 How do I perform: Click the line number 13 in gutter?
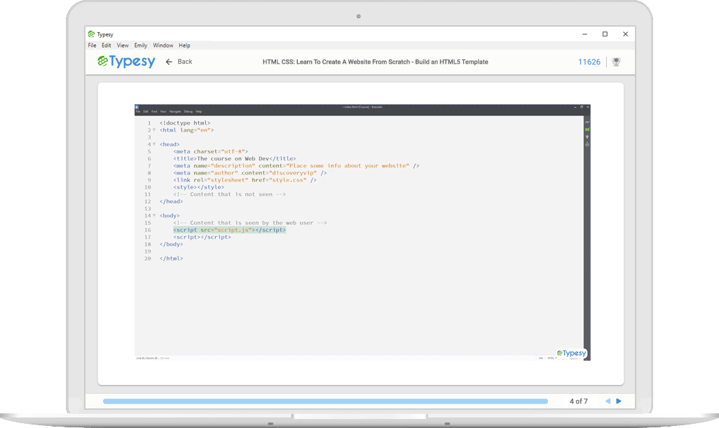[148, 209]
